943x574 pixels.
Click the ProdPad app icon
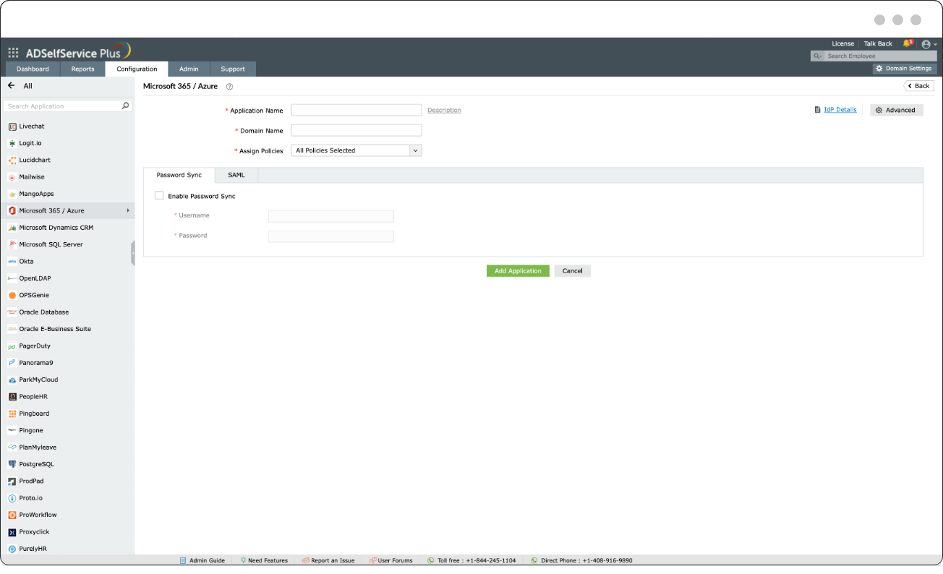coord(12,481)
